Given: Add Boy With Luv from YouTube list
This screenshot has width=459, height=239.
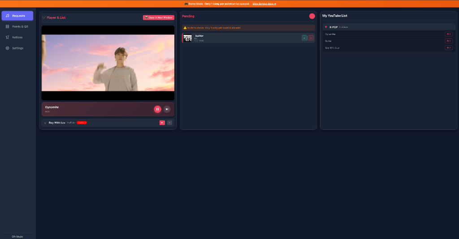Looking at the screenshot, I should [x=448, y=47].
